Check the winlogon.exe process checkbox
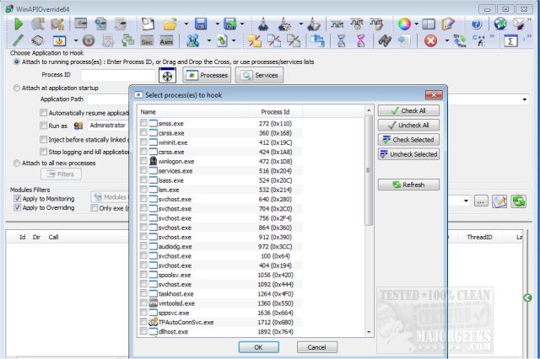This screenshot has width=540, height=359. [x=143, y=161]
